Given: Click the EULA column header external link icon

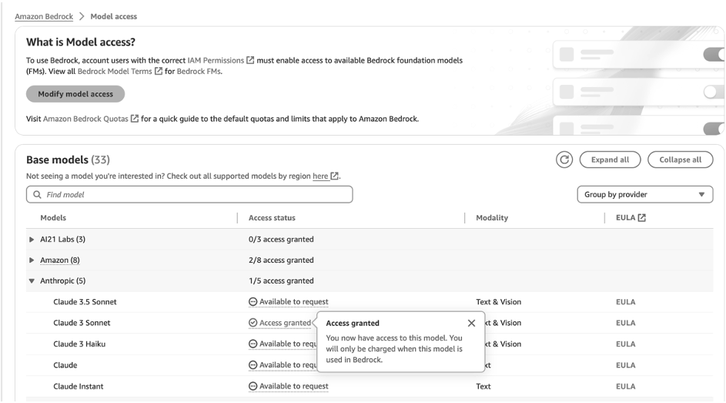Looking at the screenshot, I should (642, 218).
